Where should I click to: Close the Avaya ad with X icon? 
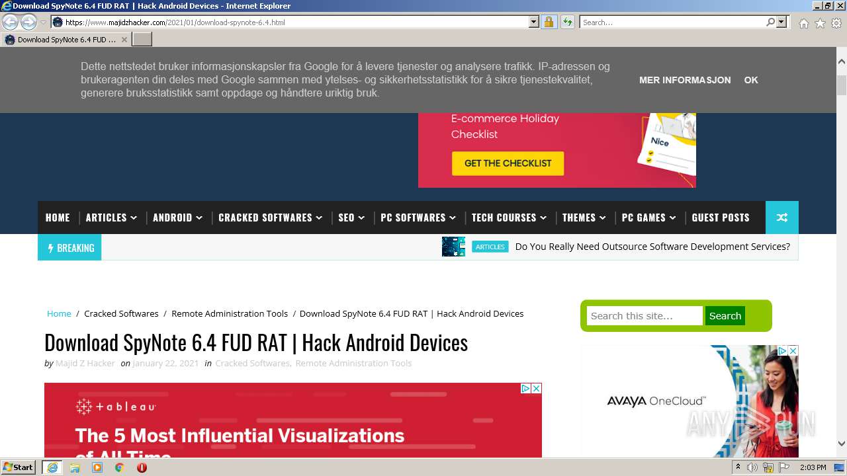pos(793,350)
